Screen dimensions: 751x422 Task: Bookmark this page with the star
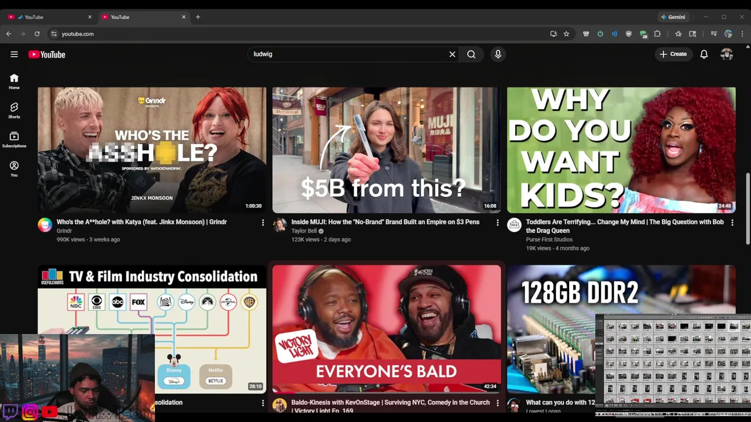tap(566, 34)
